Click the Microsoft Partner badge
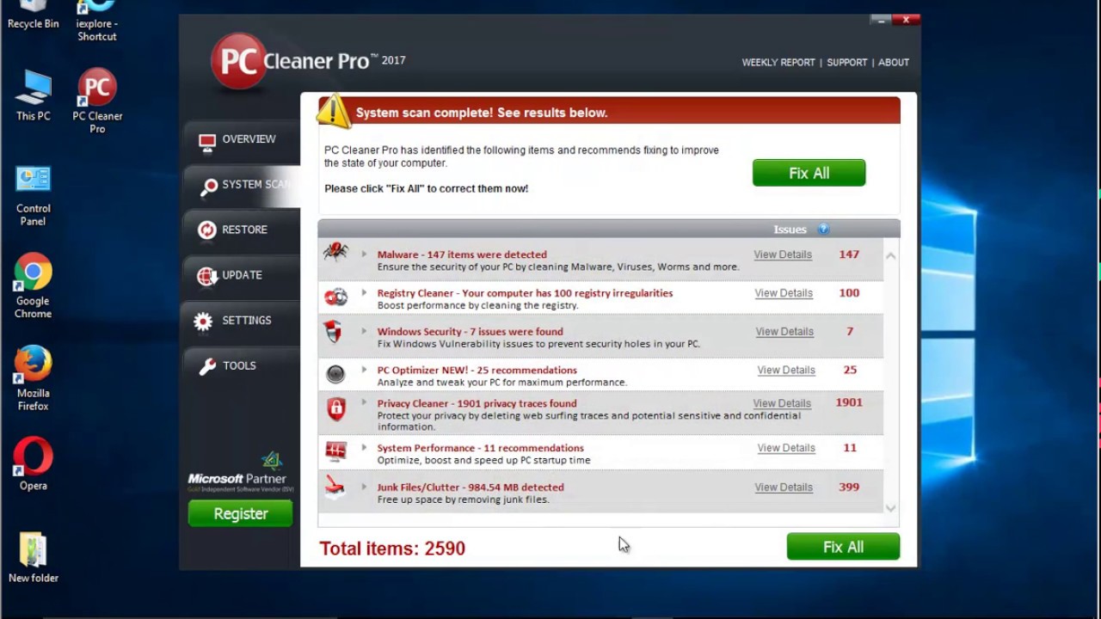Image resolution: width=1101 pixels, height=619 pixels. pyautogui.click(x=238, y=472)
